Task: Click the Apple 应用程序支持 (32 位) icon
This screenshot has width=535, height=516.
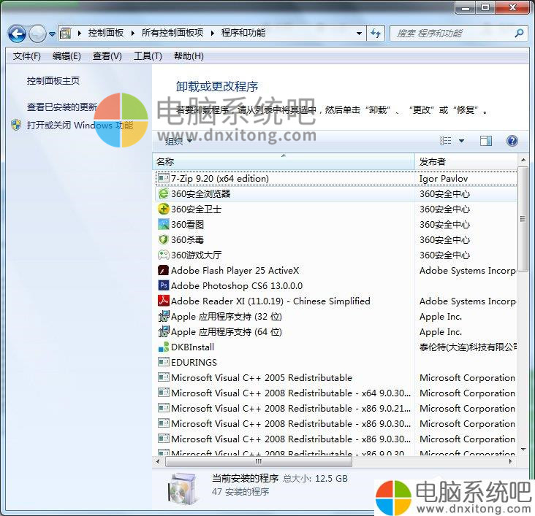Action: 164,316
